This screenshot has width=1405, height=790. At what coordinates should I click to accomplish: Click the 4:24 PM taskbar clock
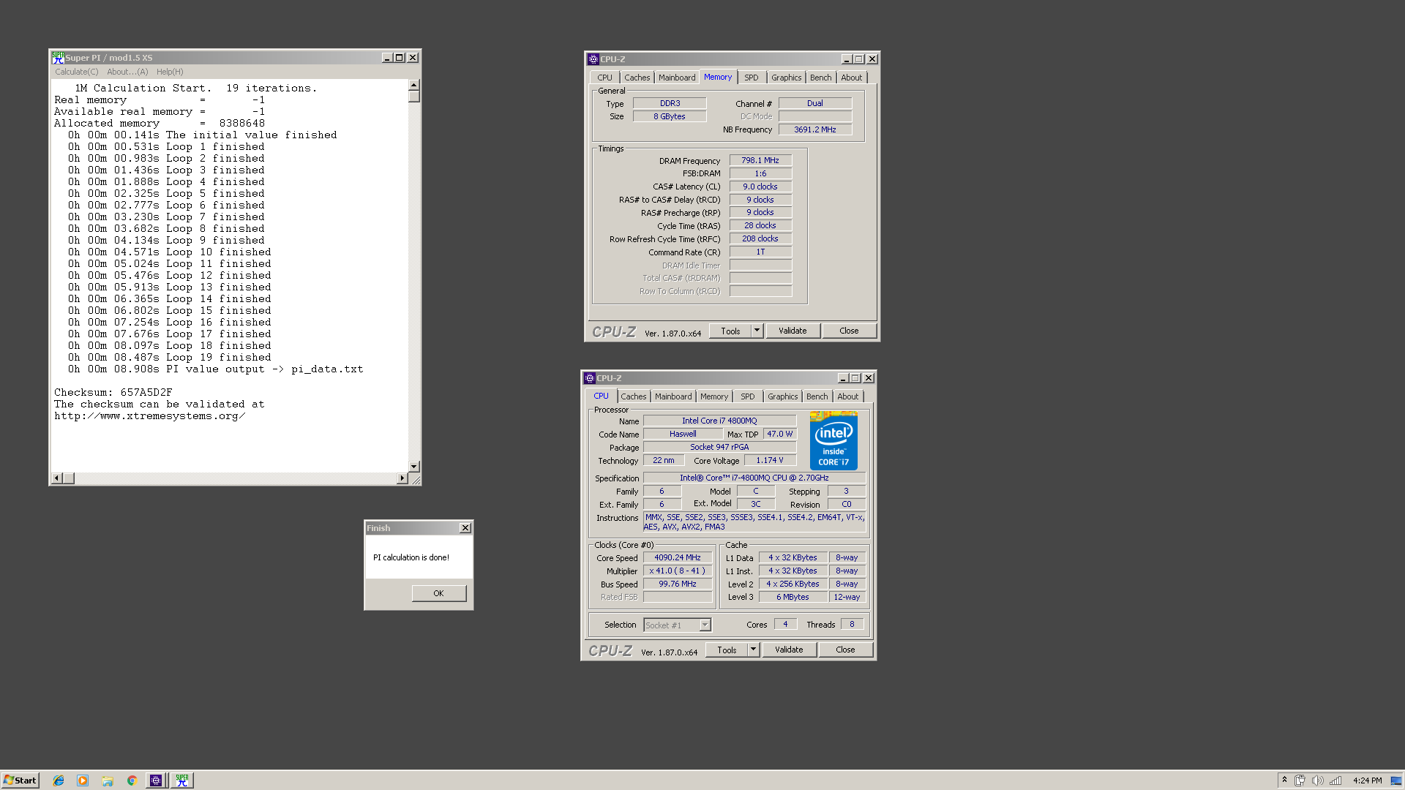pos(1367,780)
